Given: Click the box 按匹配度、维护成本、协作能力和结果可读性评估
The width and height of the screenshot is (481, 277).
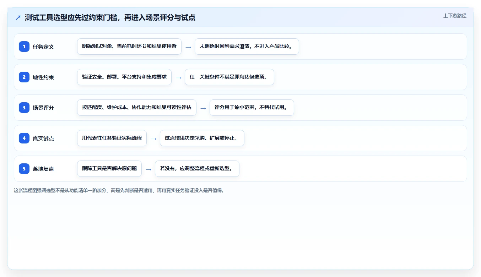Looking at the screenshot, I should [137, 108].
